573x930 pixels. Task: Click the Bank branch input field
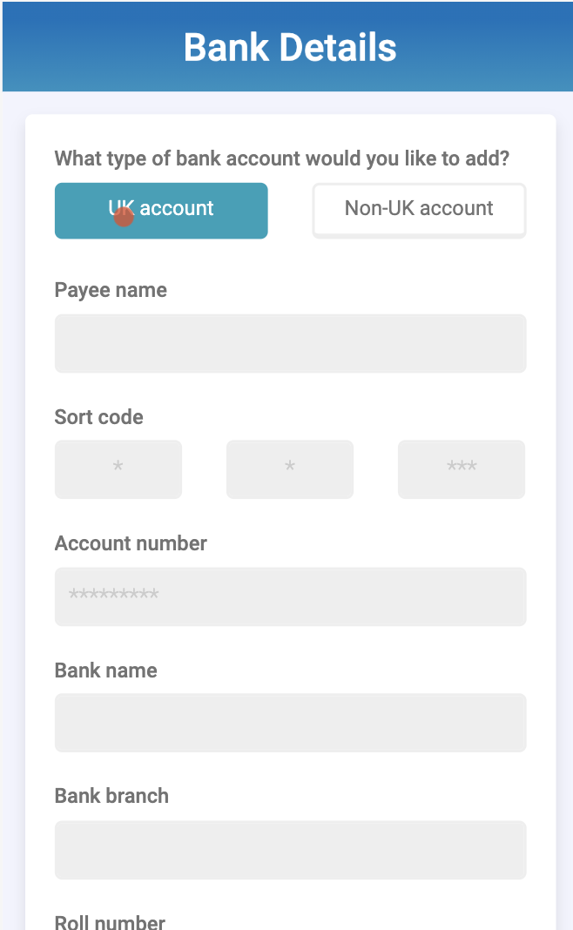pyautogui.click(x=290, y=850)
